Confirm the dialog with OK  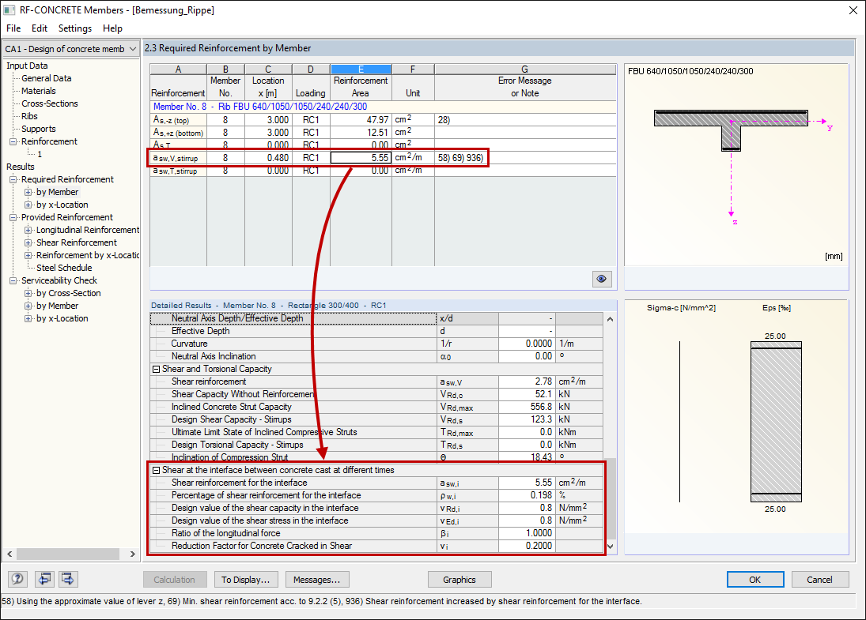point(755,579)
